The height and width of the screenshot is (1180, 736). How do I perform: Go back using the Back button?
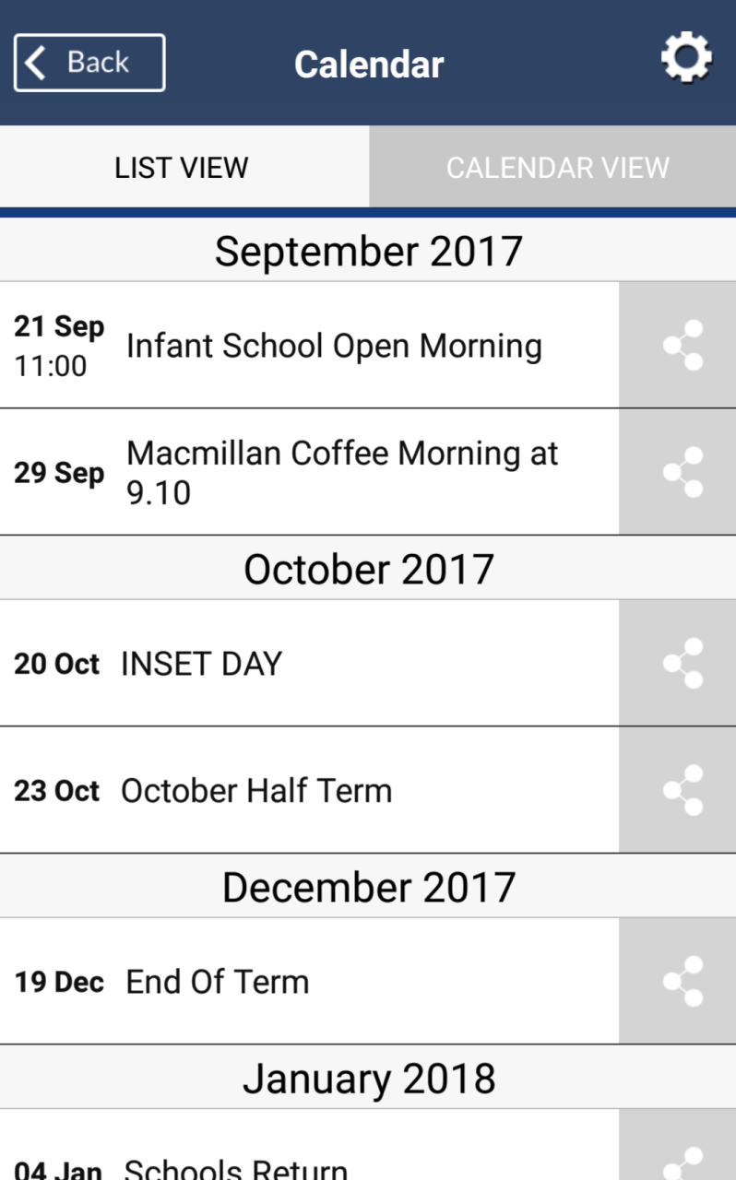89,63
